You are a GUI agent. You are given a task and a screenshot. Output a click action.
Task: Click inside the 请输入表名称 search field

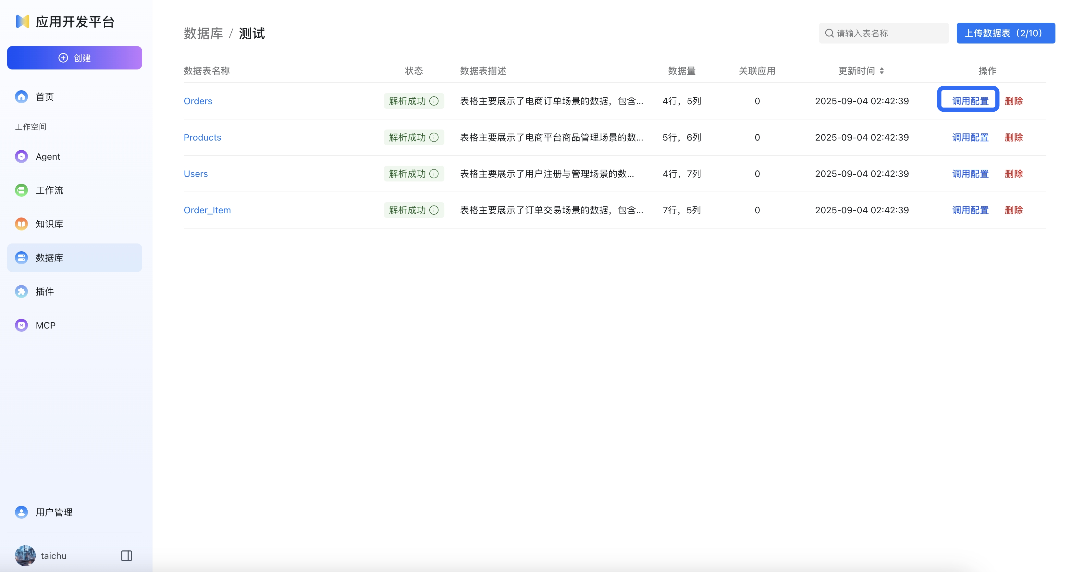click(x=884, y=33)
